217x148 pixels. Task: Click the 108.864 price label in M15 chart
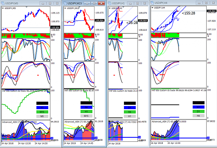coord(99,20)
